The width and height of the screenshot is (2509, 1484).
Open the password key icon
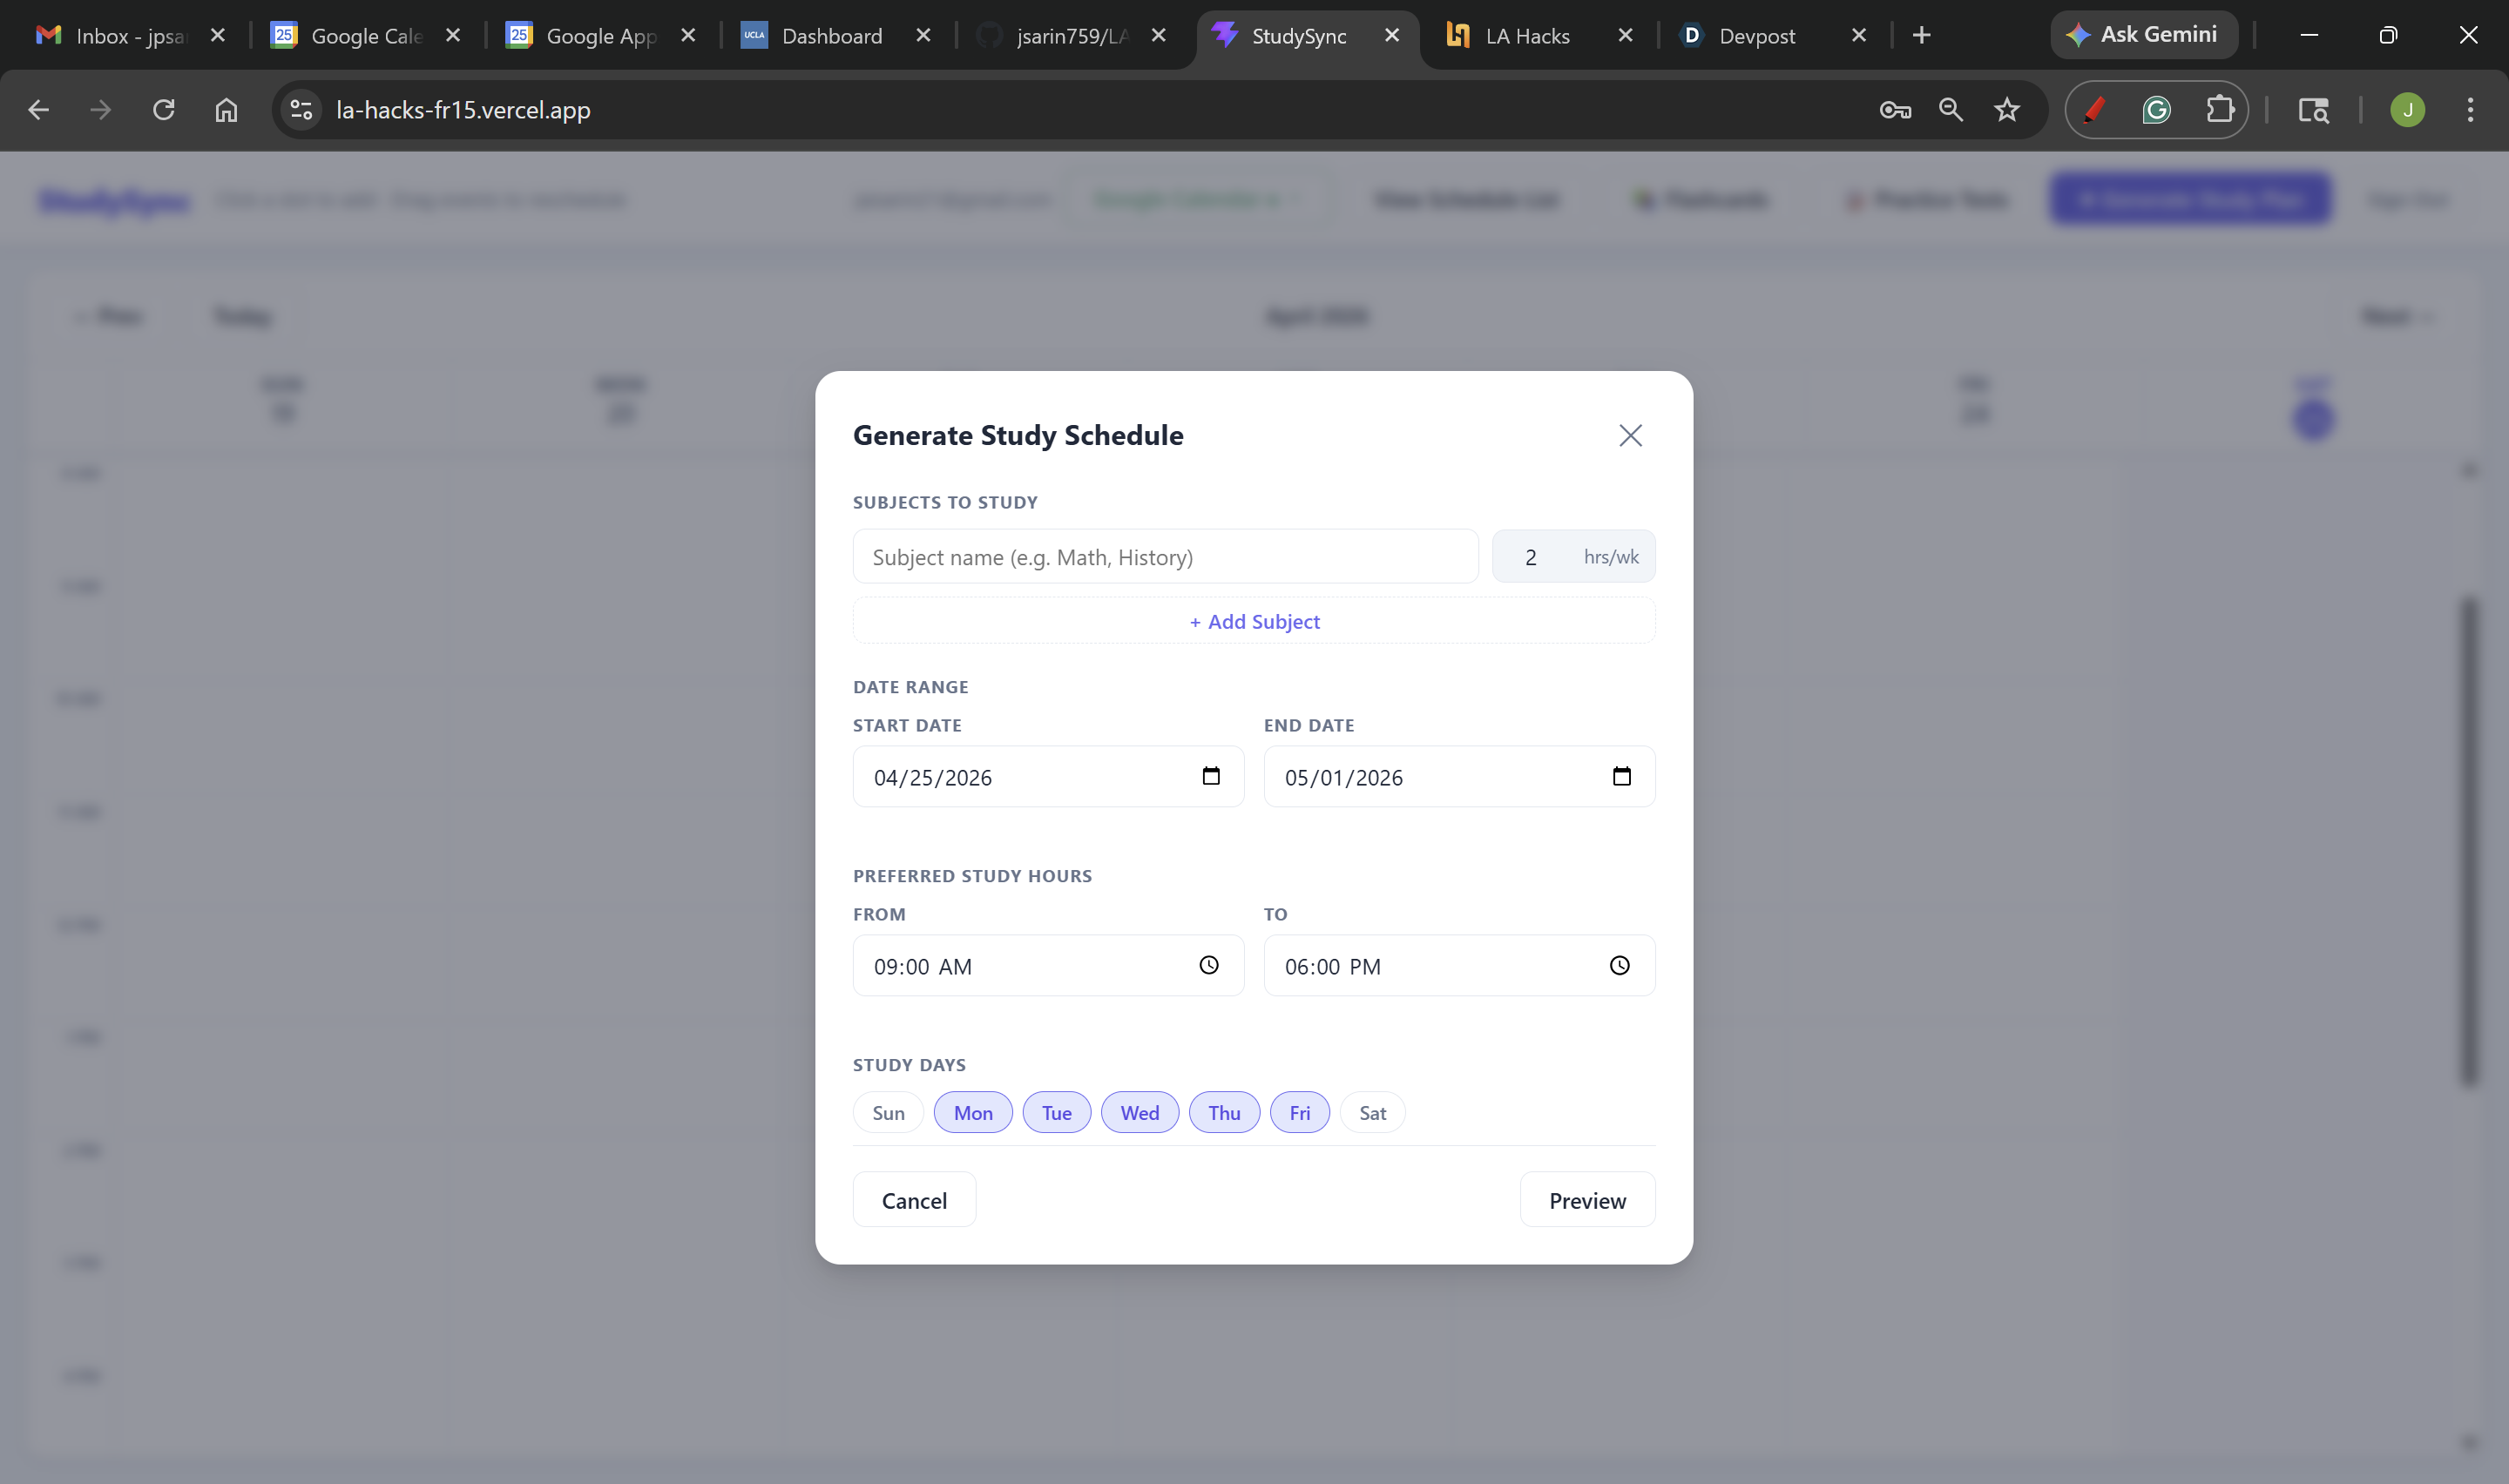pyautogui.click(x=1894, y=110)
